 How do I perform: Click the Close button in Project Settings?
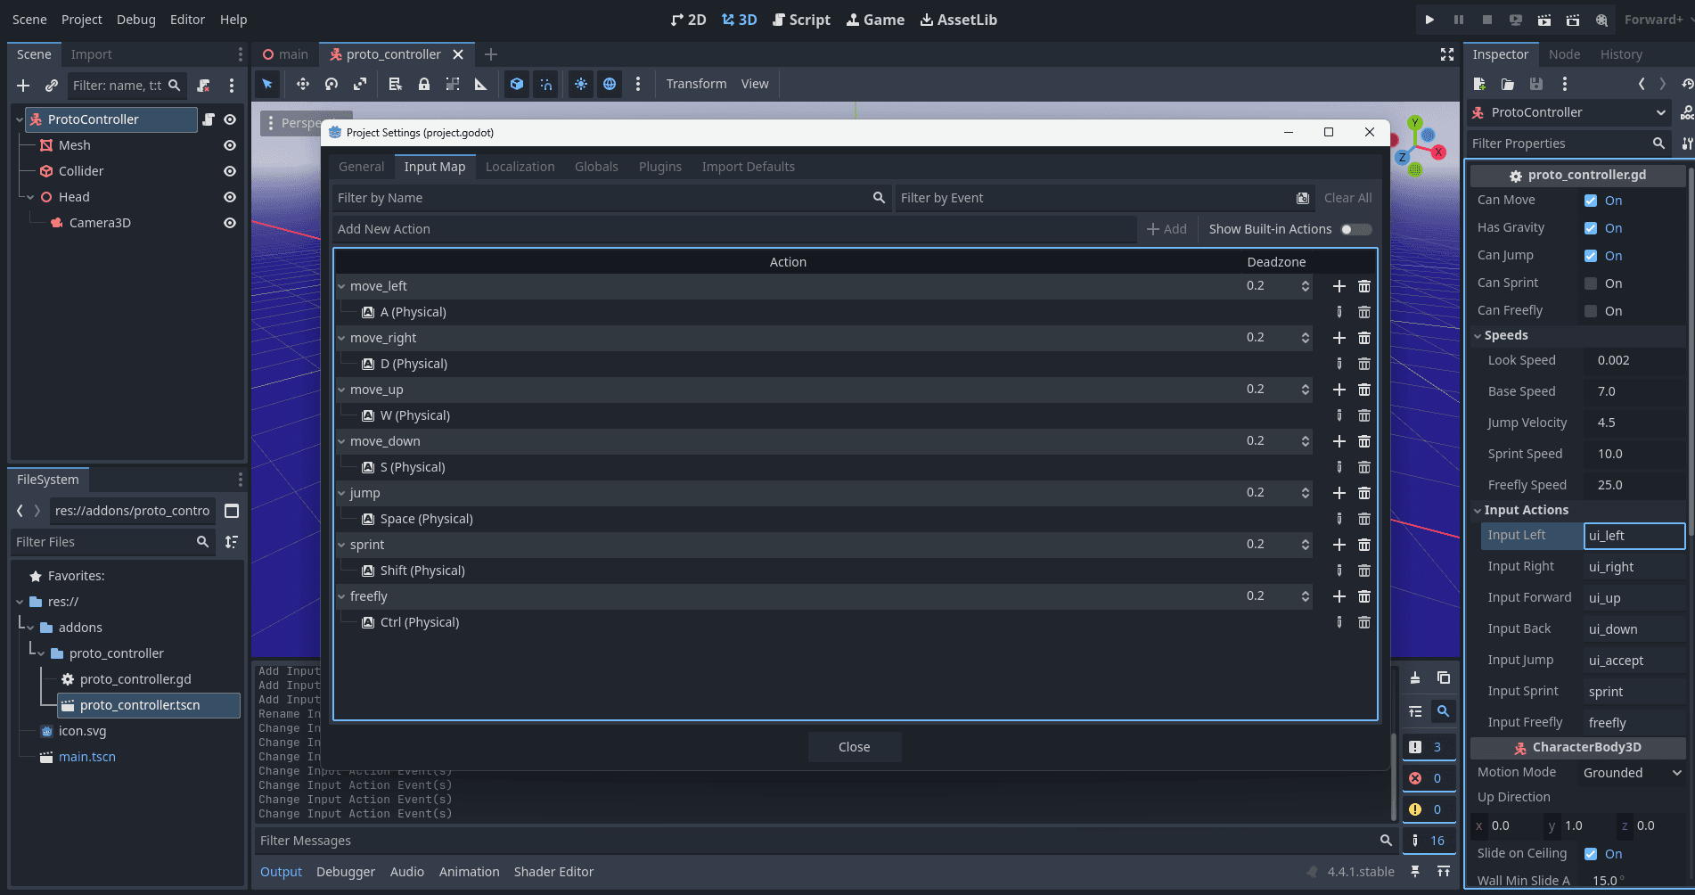coord(854,747)
